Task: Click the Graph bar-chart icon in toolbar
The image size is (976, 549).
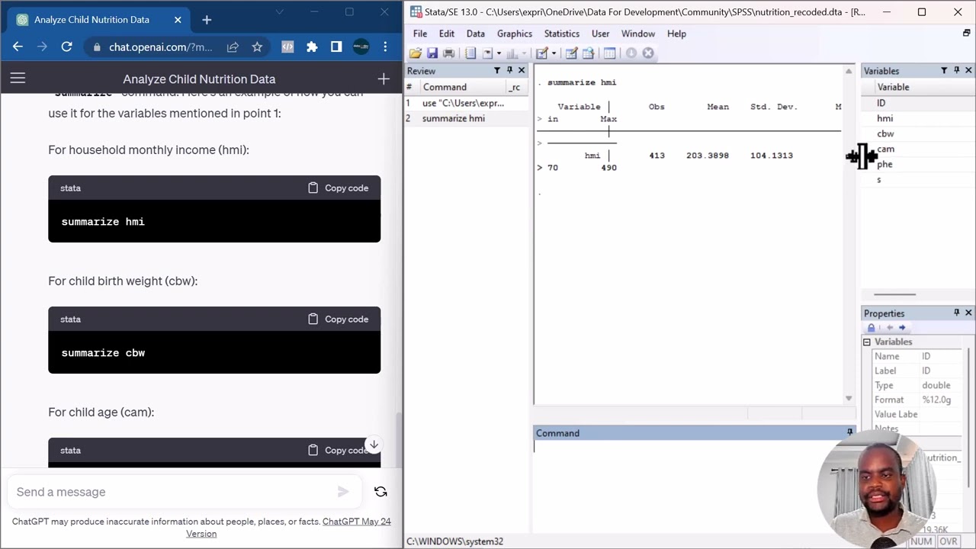Action: [512, 53]
